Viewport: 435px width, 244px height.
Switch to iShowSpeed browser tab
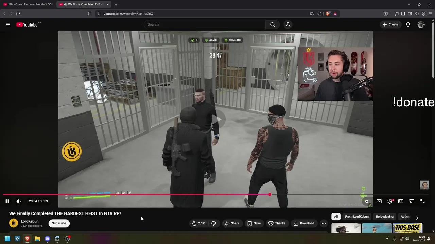(28, 4)
